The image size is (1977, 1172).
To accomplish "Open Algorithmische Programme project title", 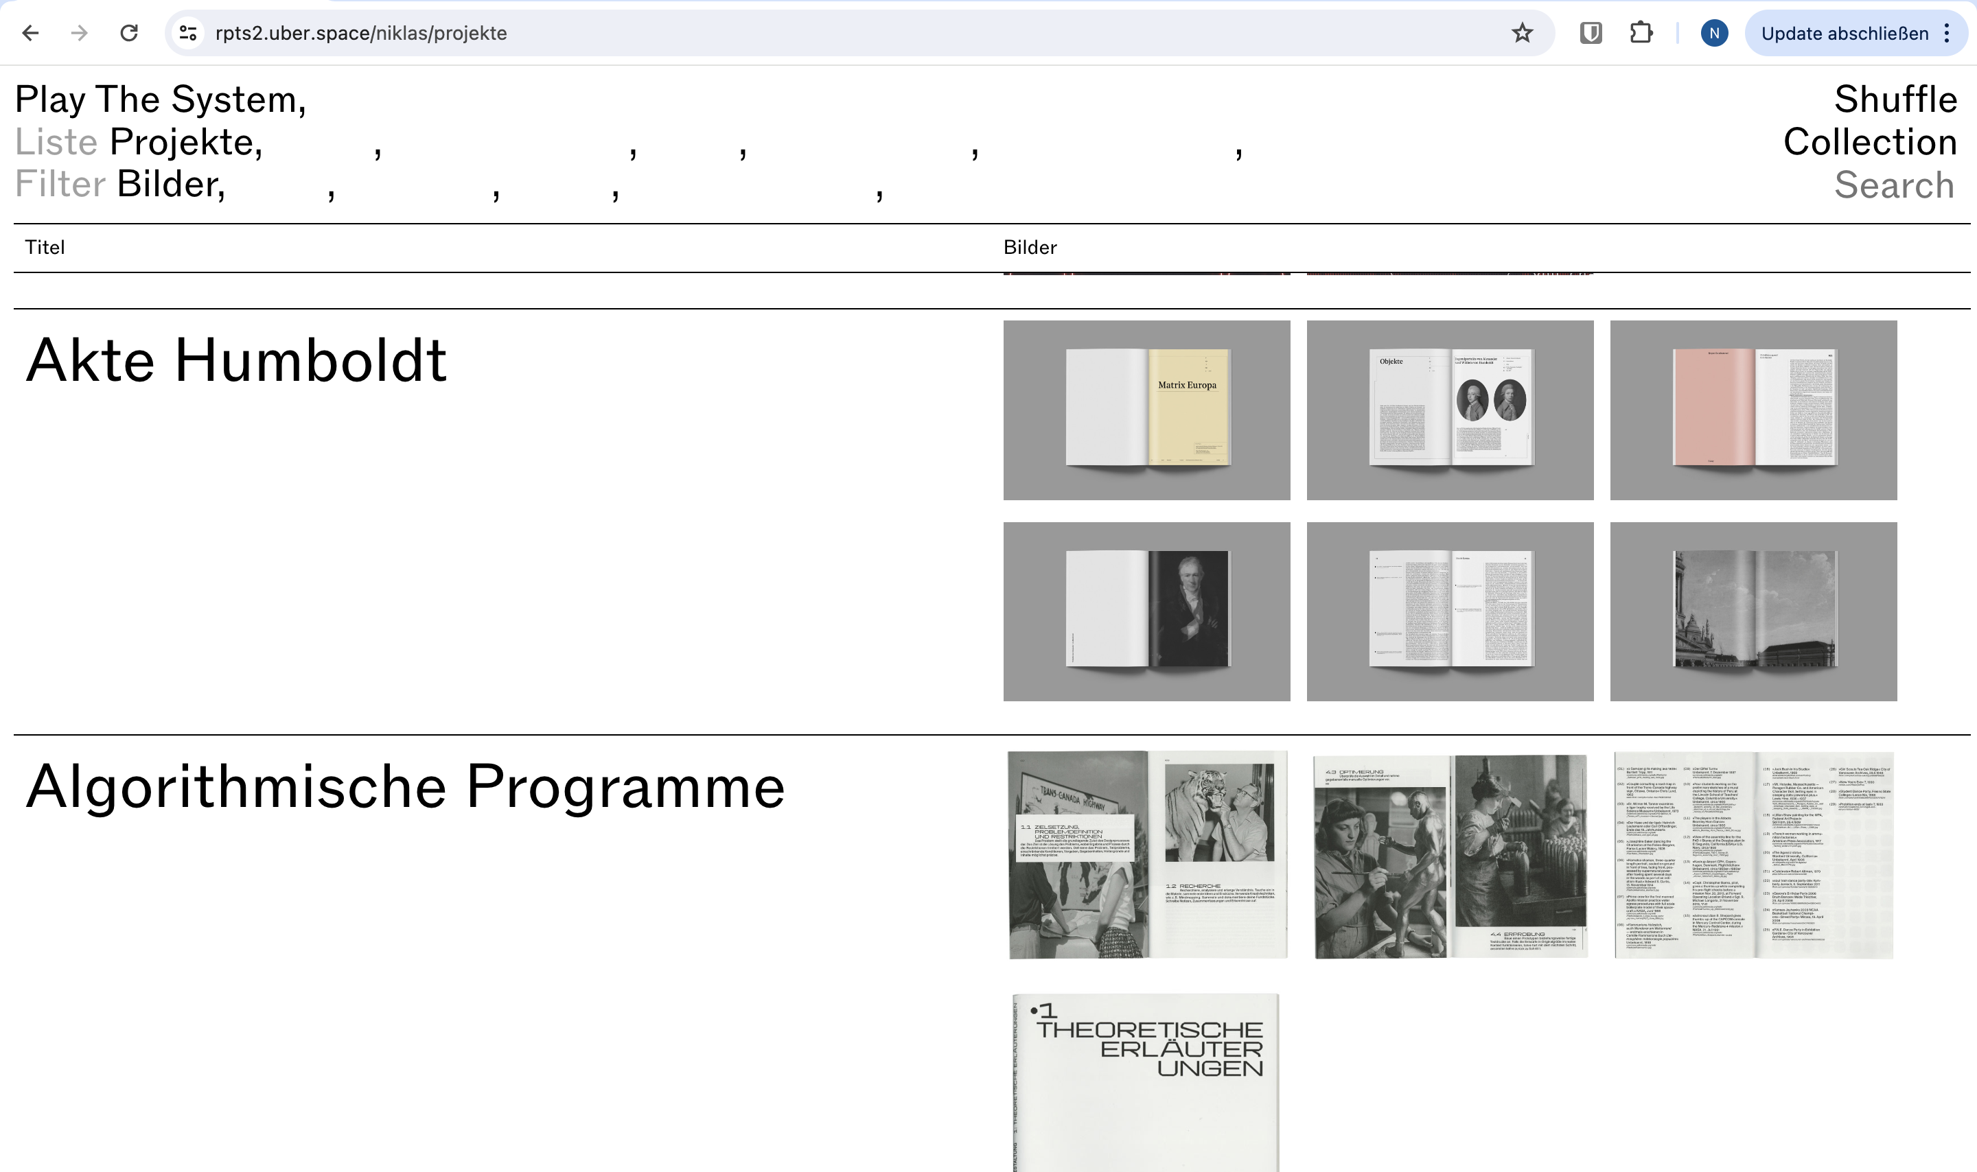I will (405, 786).
